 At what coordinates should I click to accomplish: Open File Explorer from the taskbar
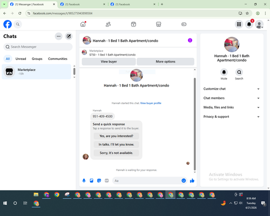(36, 194)
